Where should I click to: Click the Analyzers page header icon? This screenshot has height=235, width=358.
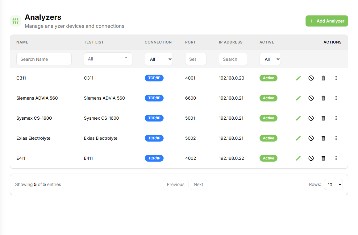[x=15, y=21]
